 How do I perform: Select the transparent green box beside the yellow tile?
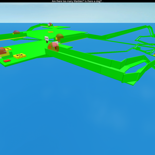tap(7, 55)
